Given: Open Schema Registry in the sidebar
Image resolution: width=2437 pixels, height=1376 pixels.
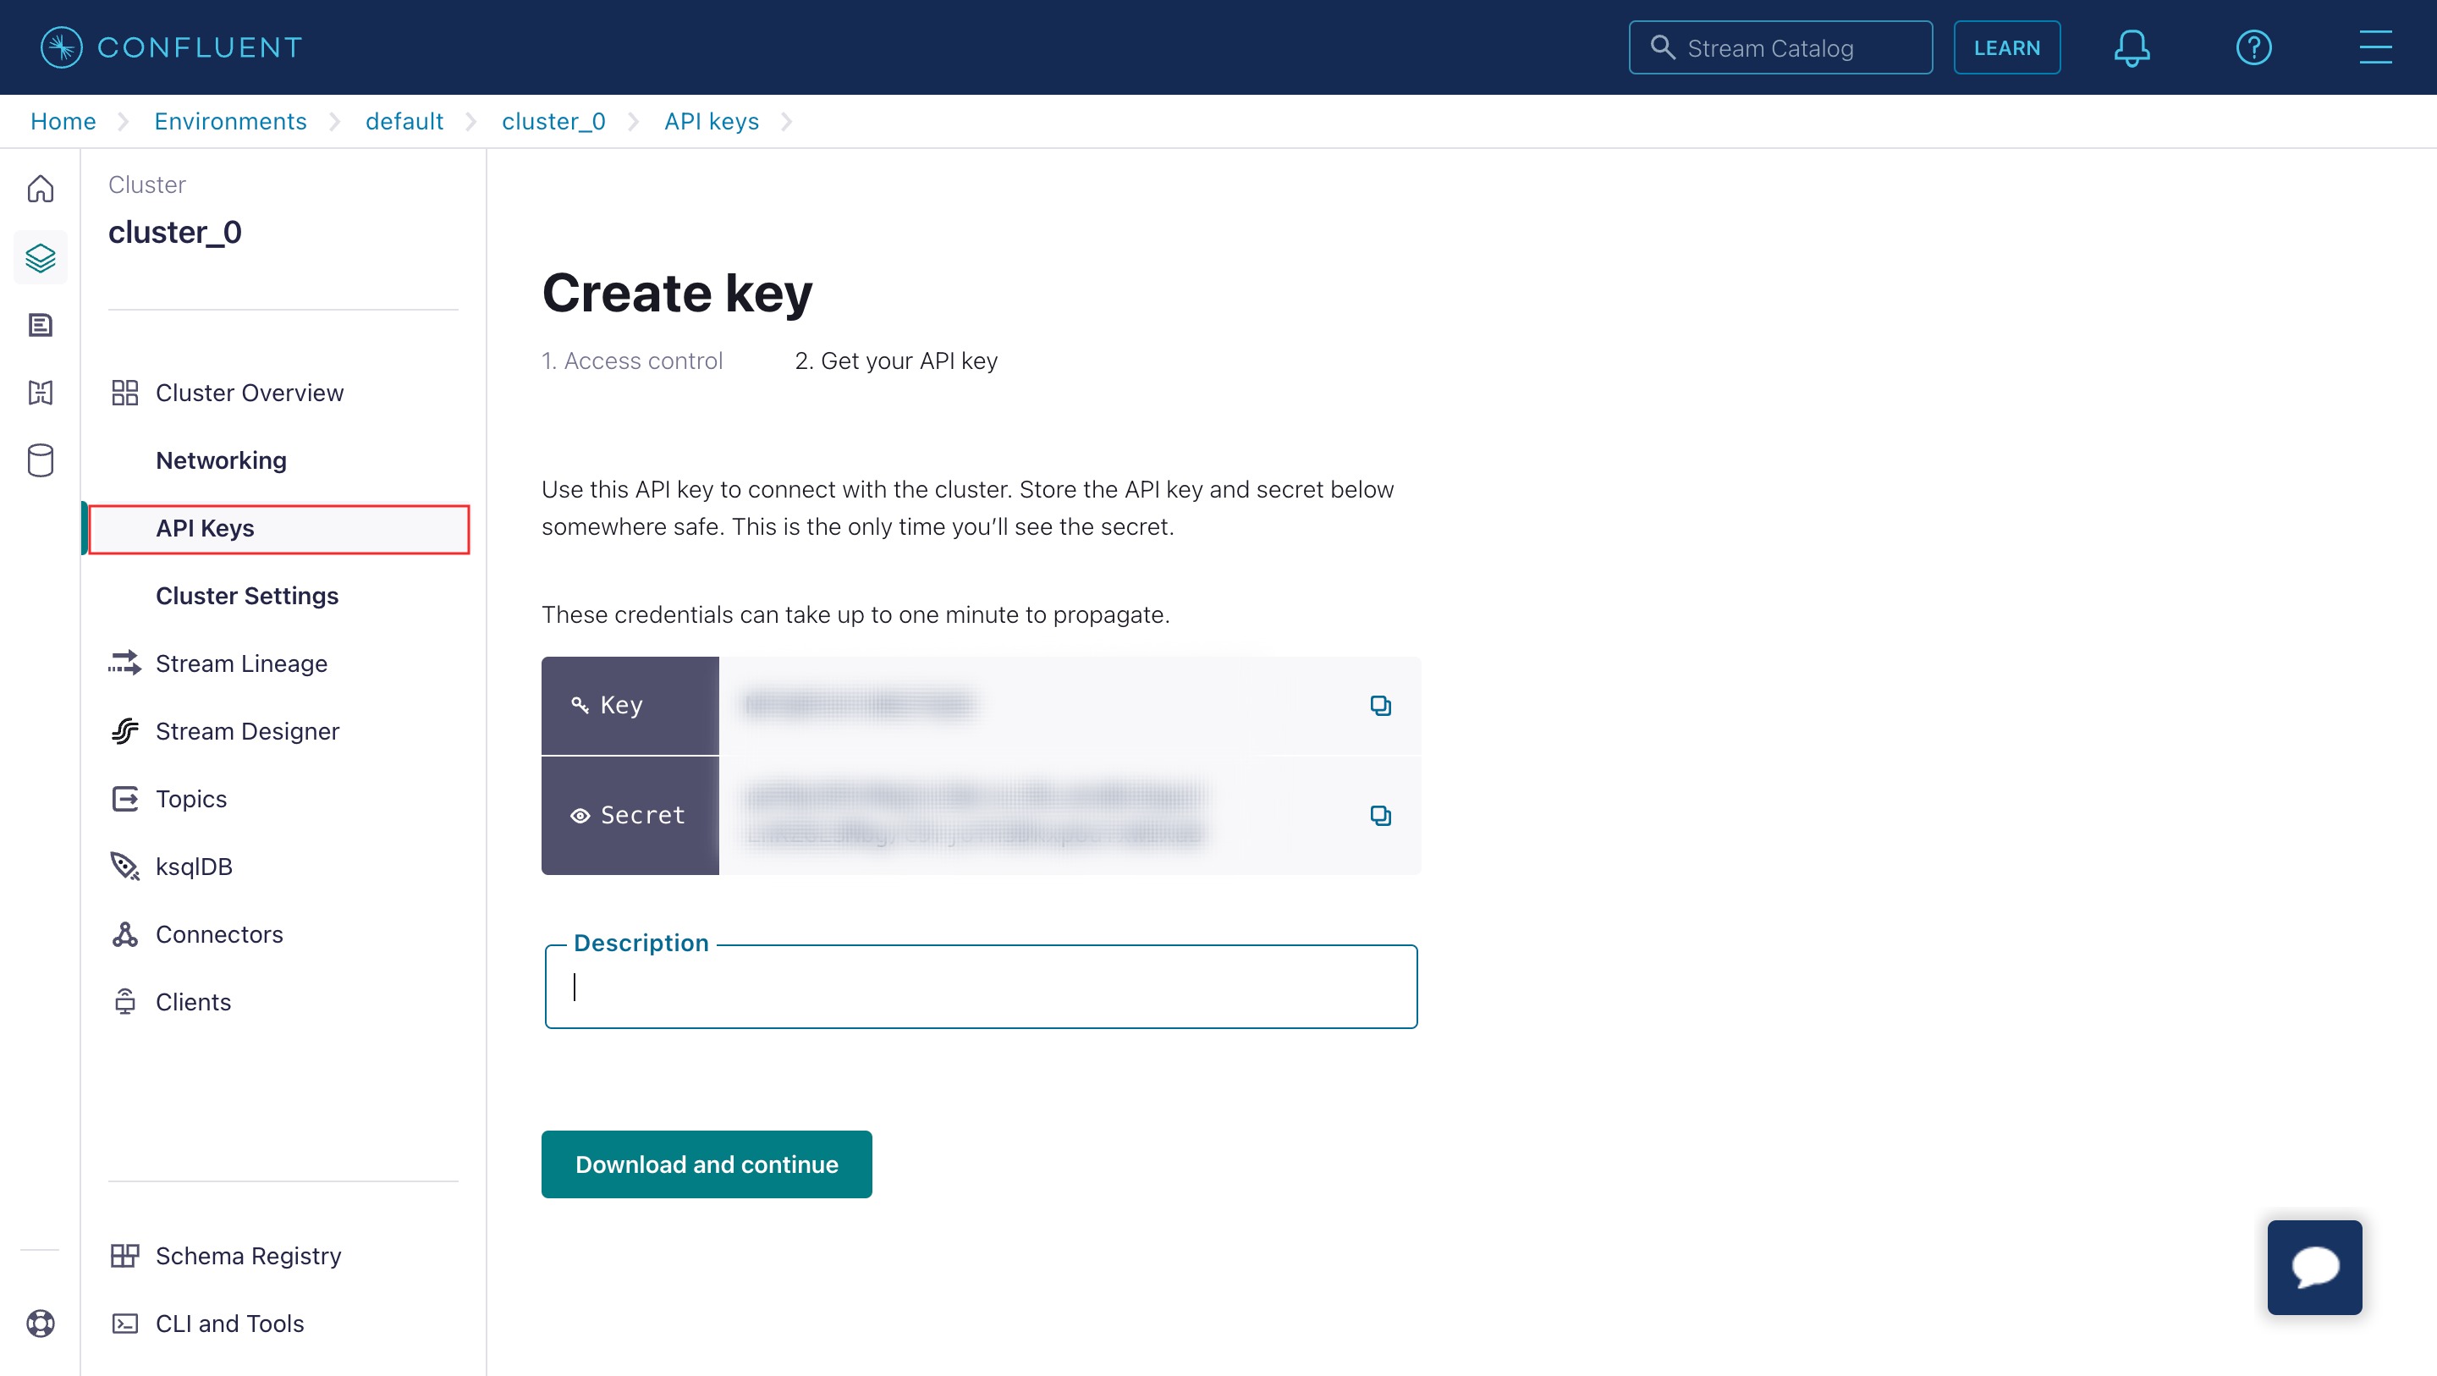Looking at the screenshot, I should pos(248,1256).
